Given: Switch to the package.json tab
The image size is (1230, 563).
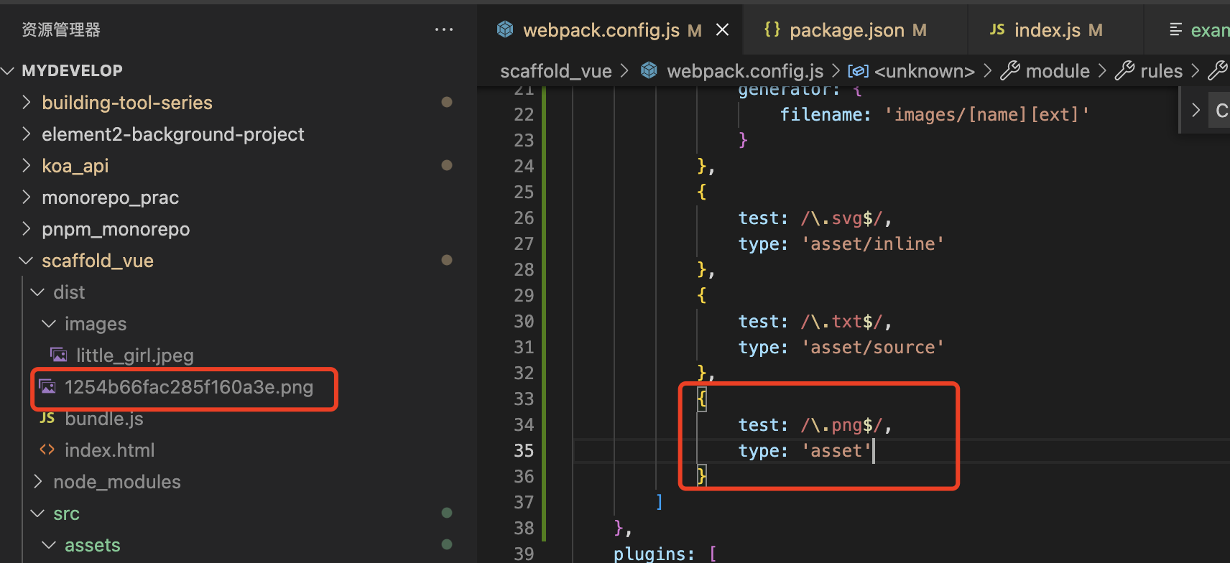Looking at the screenshot, I should pyautogui.click(x=855, y=29).
